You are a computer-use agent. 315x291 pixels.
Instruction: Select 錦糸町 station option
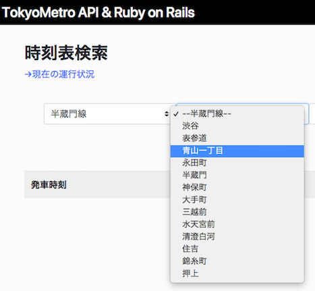click(x=237, y=261)
